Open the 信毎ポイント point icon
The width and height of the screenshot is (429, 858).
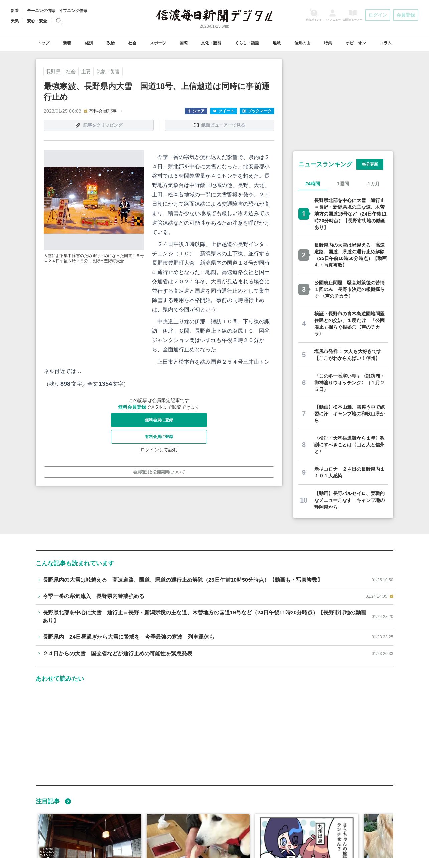click(x=314, y=15)
